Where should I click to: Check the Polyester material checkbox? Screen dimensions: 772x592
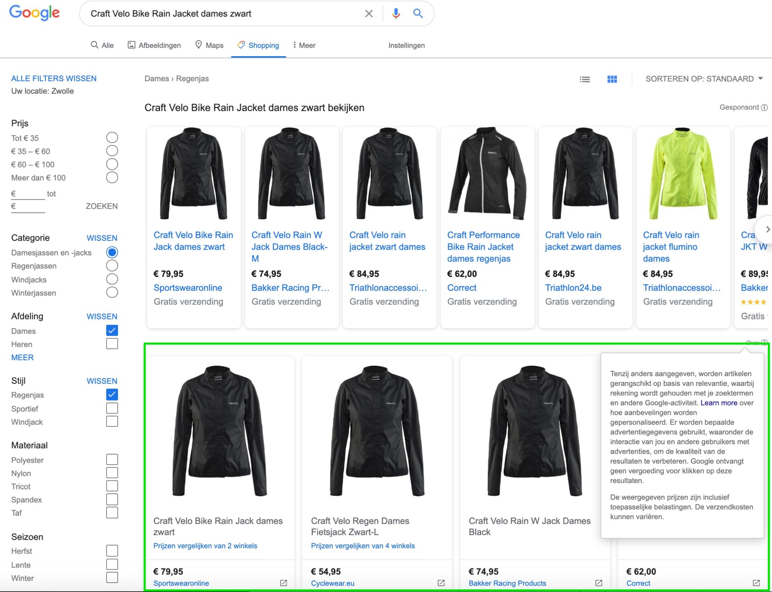[x=112, y=459]
